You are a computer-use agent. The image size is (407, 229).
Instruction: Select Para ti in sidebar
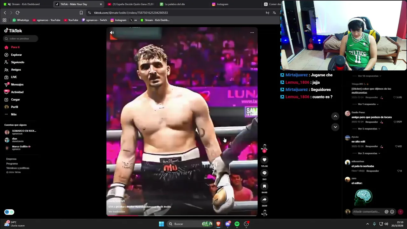pyautogui.click(x=12, y=47)
